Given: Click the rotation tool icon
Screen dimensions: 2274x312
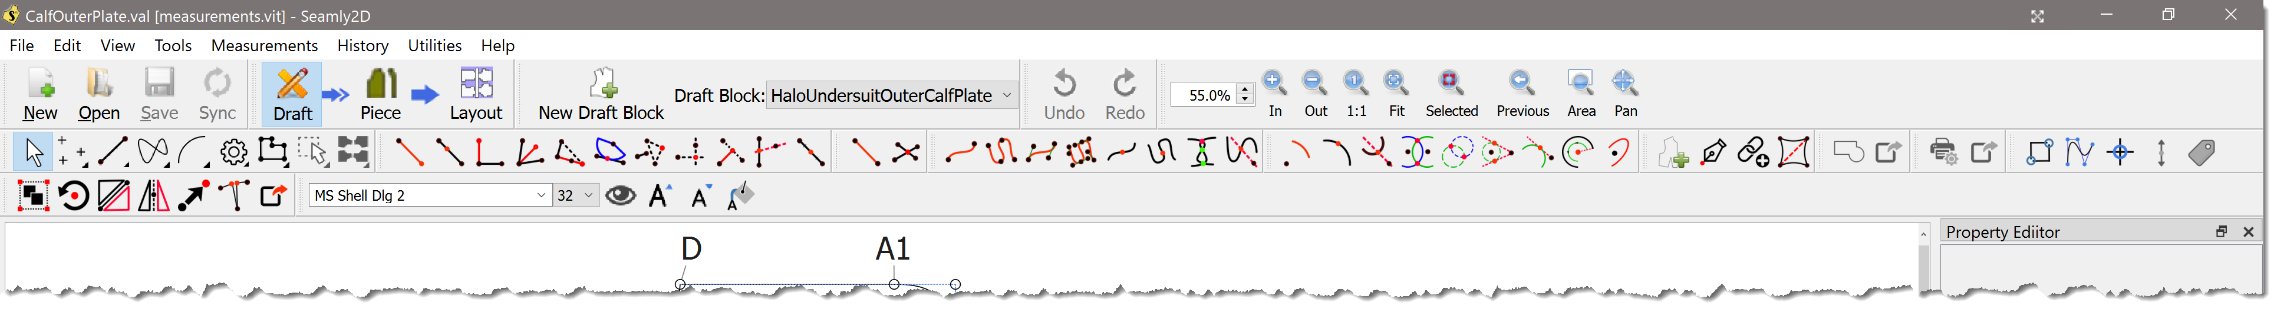Looking at the screenshot, I should tap(73, 195).
